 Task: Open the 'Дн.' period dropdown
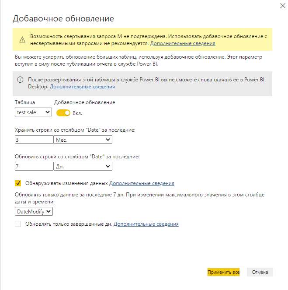coord(83,166)
